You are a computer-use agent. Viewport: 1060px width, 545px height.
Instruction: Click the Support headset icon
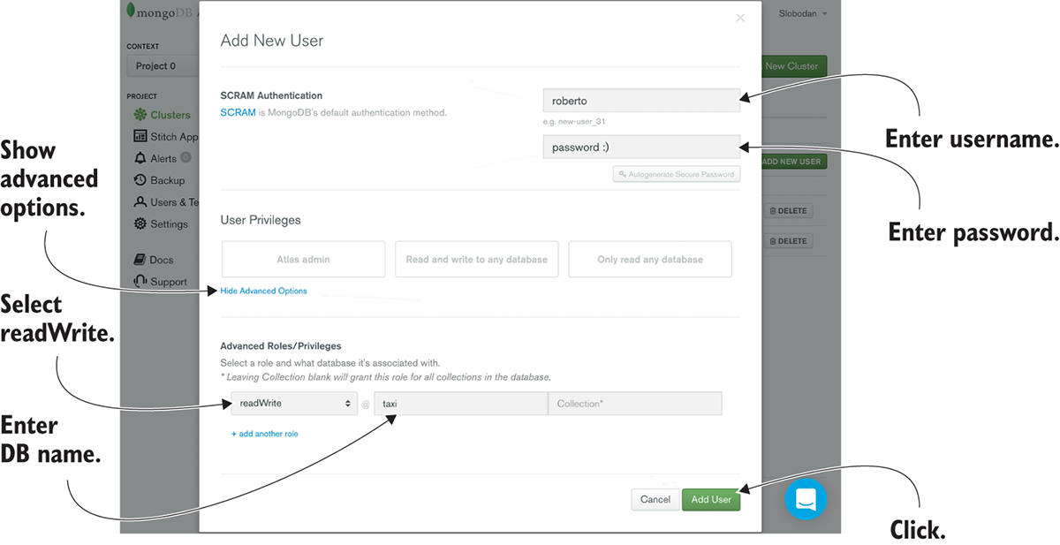[140, 282]
